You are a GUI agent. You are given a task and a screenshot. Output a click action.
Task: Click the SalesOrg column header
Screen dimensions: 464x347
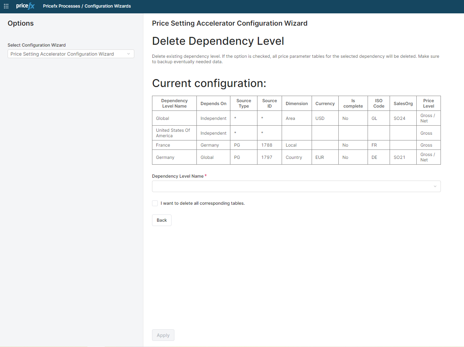click(403, 104)
